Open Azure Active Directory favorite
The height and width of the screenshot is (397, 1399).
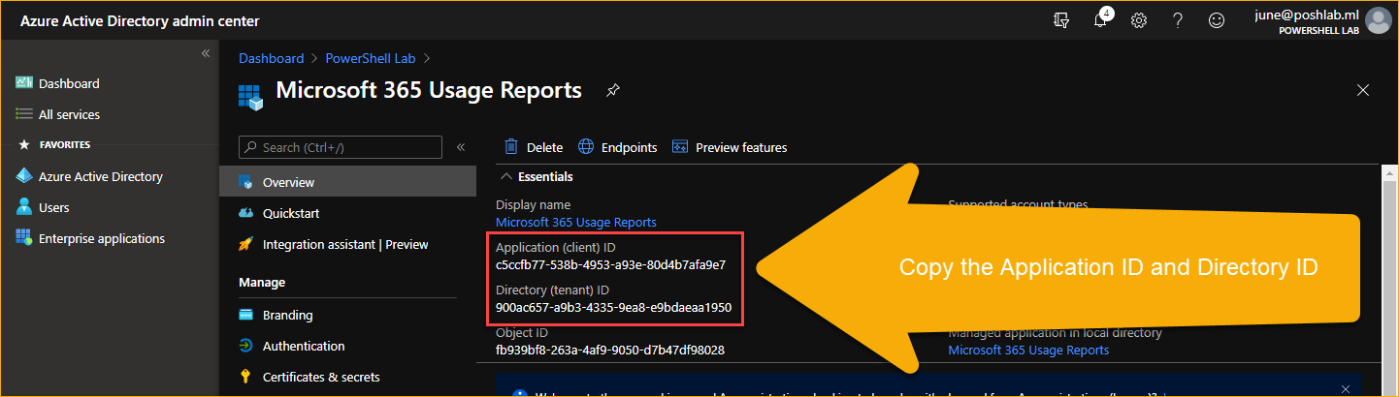(x=101, y=176)
